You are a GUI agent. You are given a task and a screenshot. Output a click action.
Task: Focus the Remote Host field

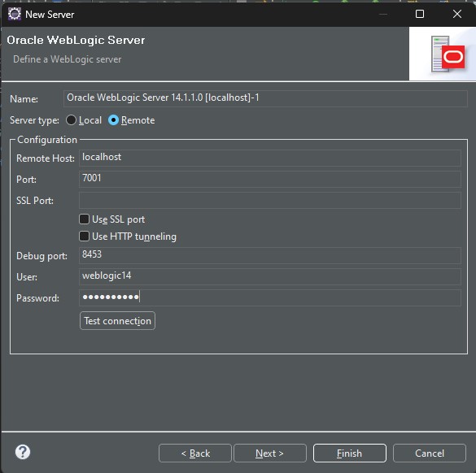coord(270,158)
